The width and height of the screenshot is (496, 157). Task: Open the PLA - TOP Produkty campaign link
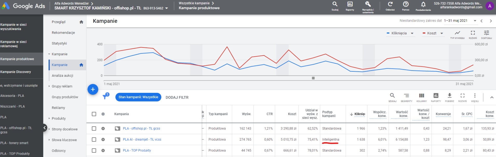(x=137, y=151)
